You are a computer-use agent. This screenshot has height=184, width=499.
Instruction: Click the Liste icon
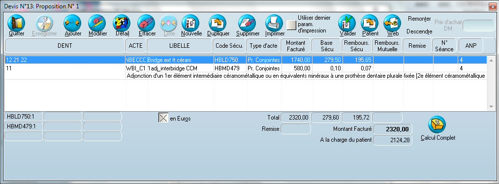(x=168, y=23)
